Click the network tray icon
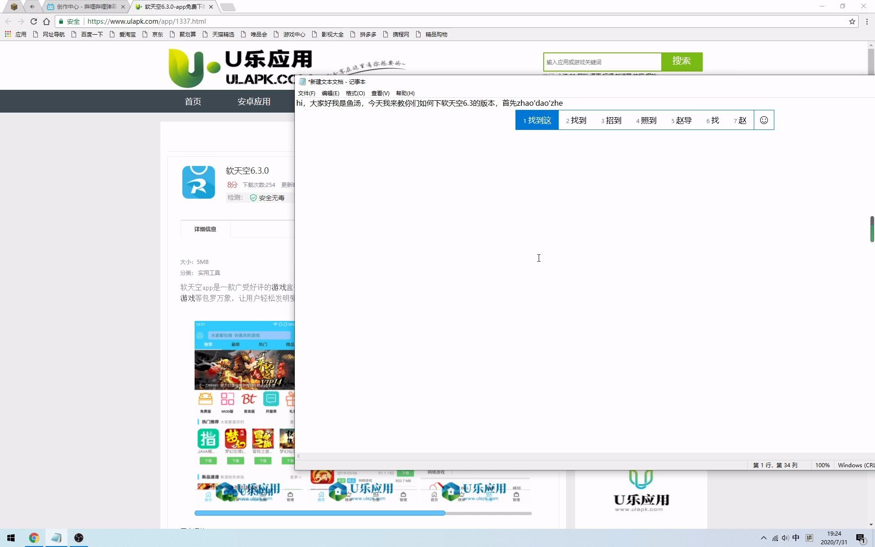The width and height of the screenshot is (875, 547). pos(775,538)
